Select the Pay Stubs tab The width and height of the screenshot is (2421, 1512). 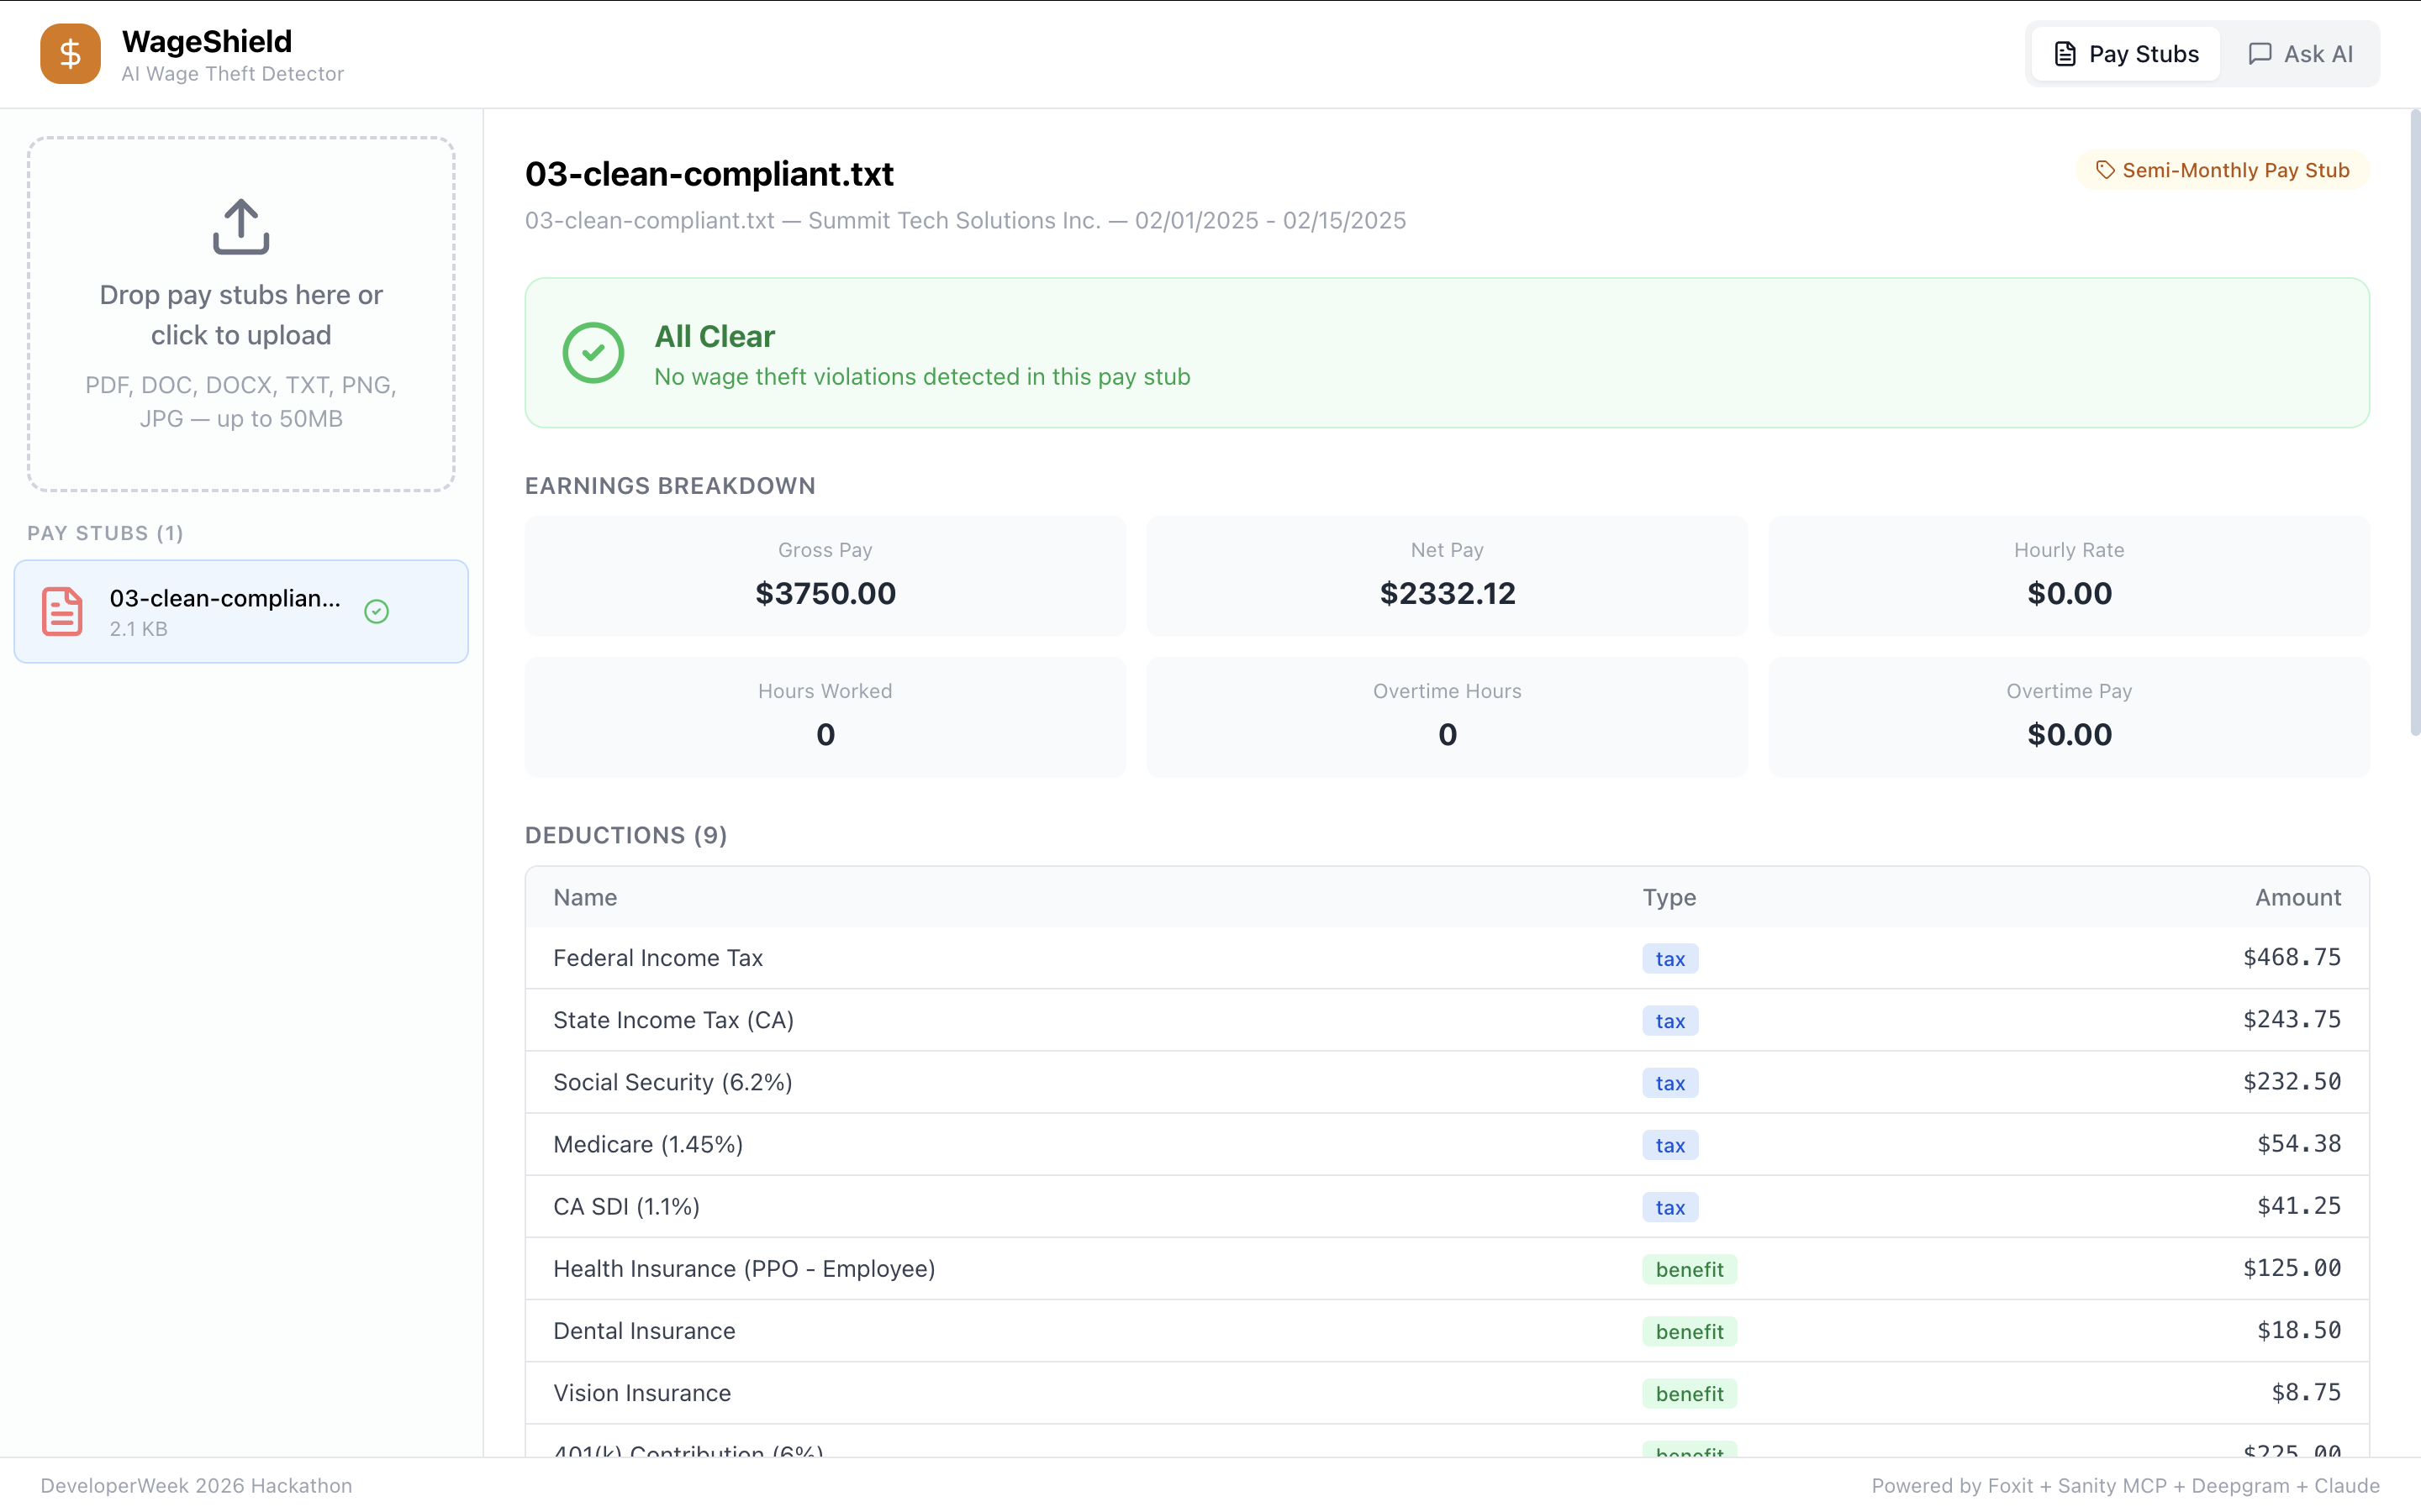pos(2126,54)
